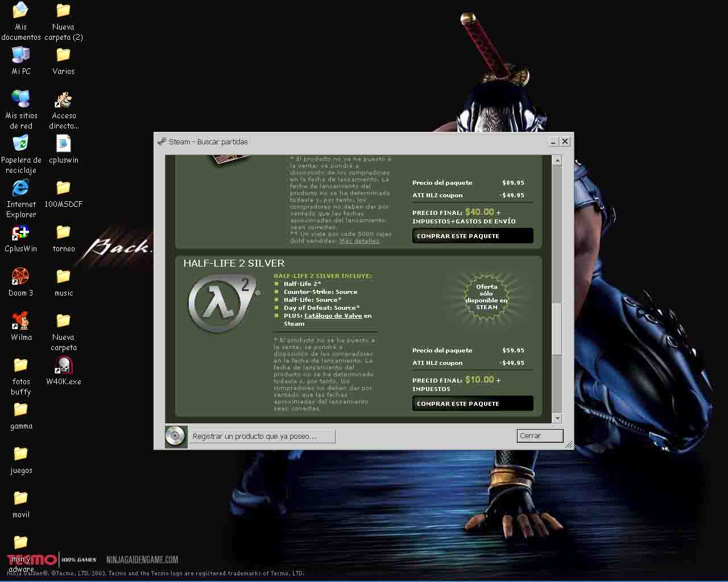Click the Steam window resize grip

(x=569, y=444)
